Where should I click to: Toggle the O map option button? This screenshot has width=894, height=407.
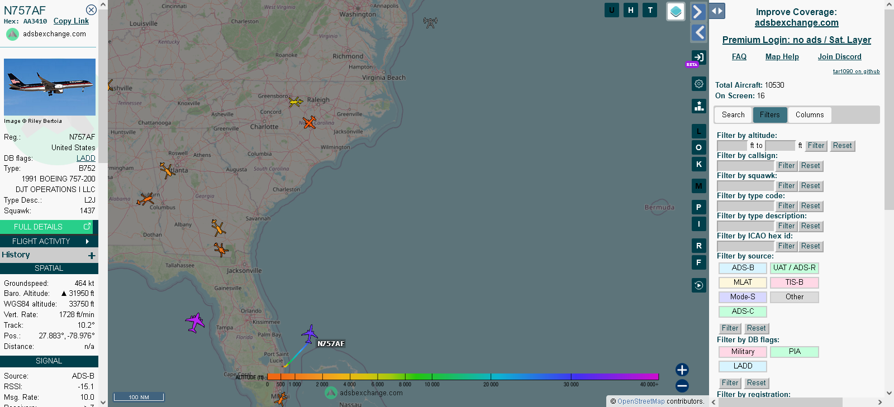click(x=699, y=147)
